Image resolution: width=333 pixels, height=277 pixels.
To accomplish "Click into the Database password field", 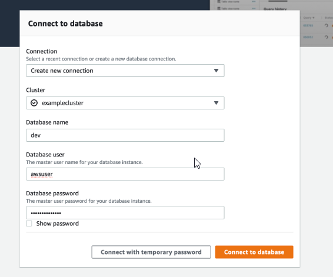I will click(125, 213).
